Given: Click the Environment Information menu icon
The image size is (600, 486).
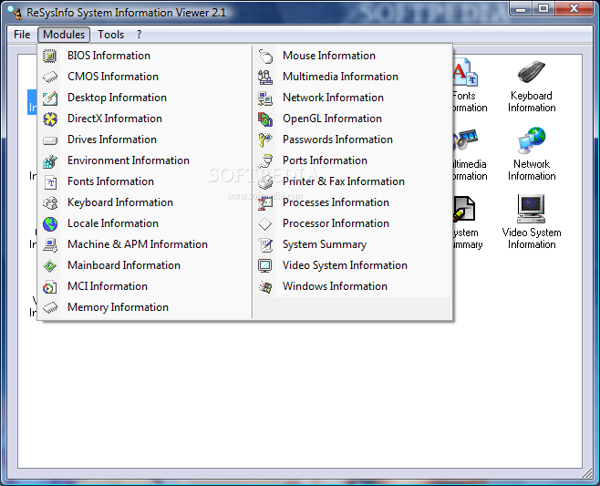Looking at the screenshot, I should point(50,161).
